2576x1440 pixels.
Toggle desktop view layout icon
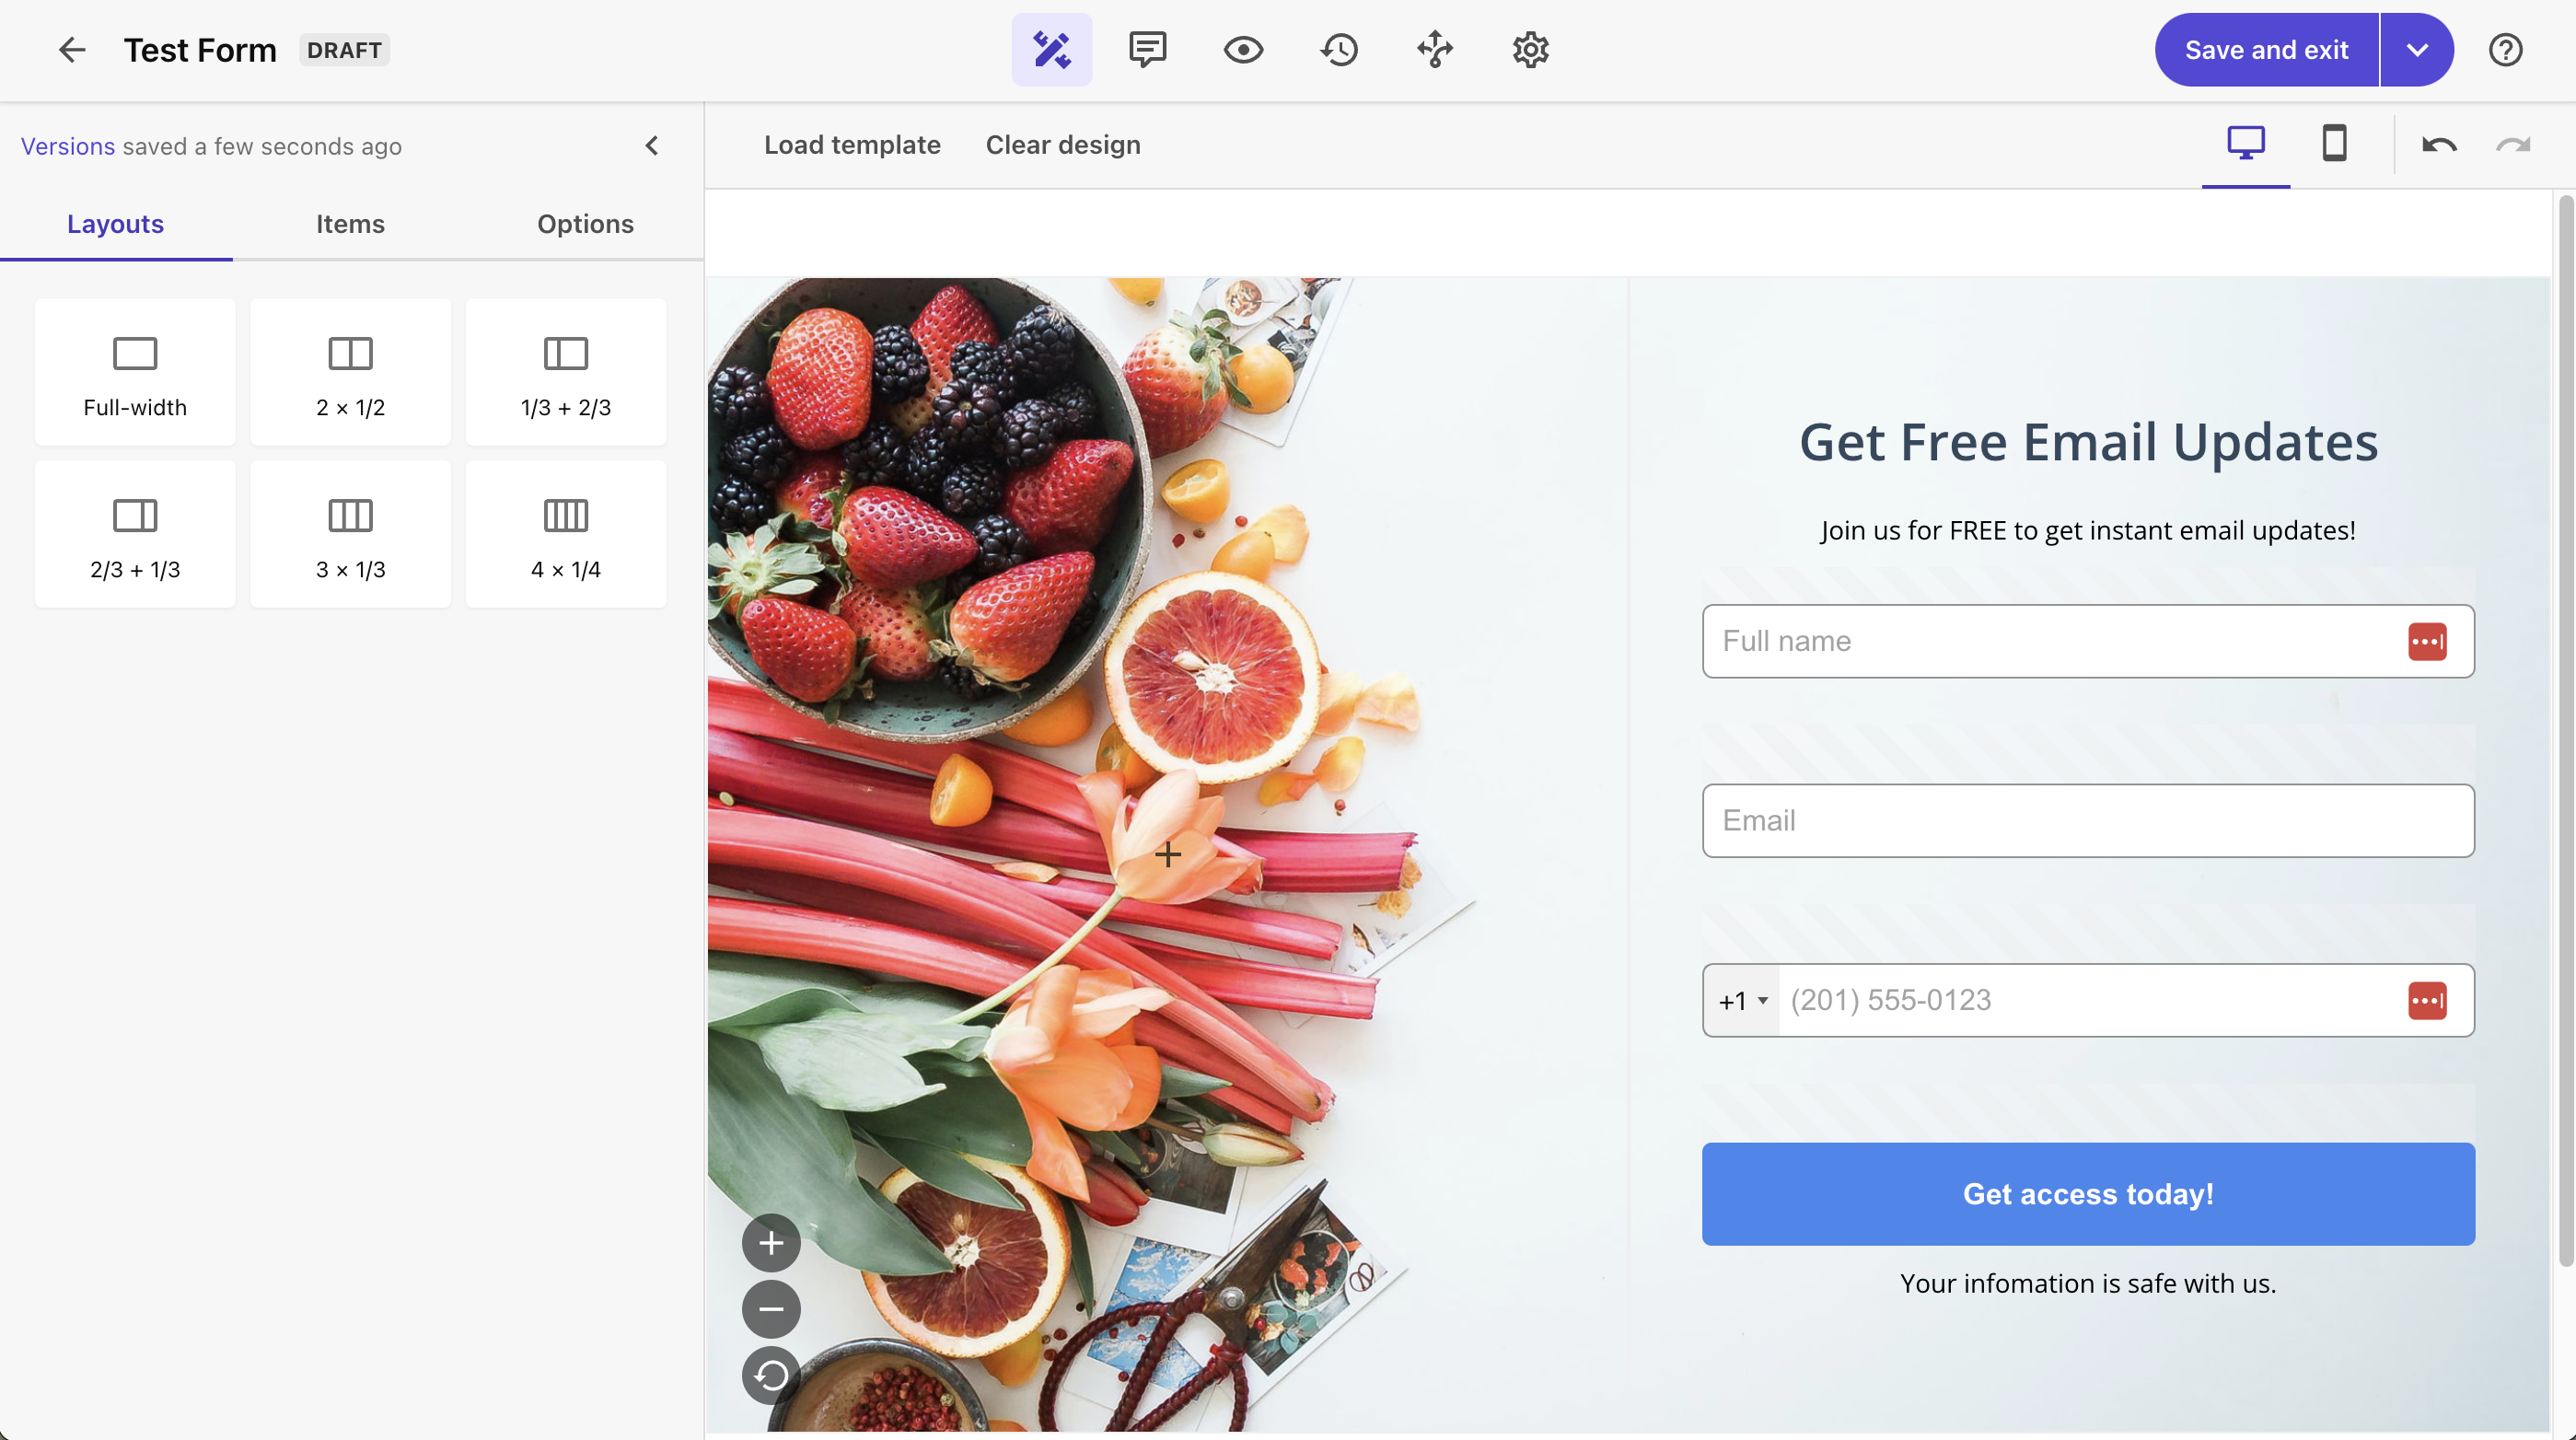point(2247,144)
